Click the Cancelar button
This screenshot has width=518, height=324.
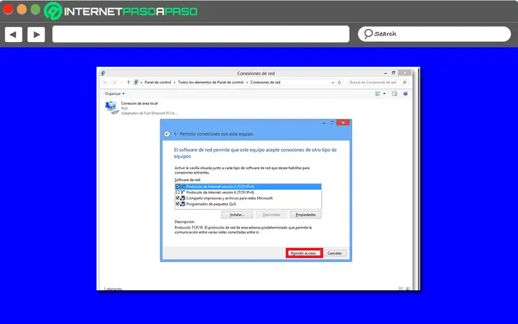(335, 253)
